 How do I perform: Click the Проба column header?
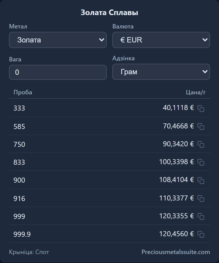[23, 92]
